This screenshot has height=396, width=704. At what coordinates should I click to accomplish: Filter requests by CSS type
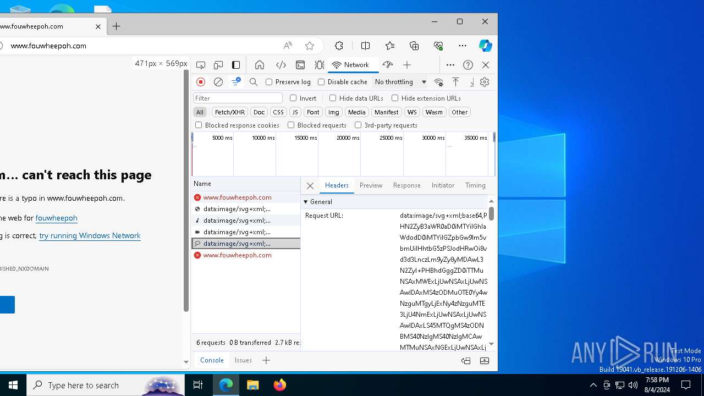click(278, 112)
